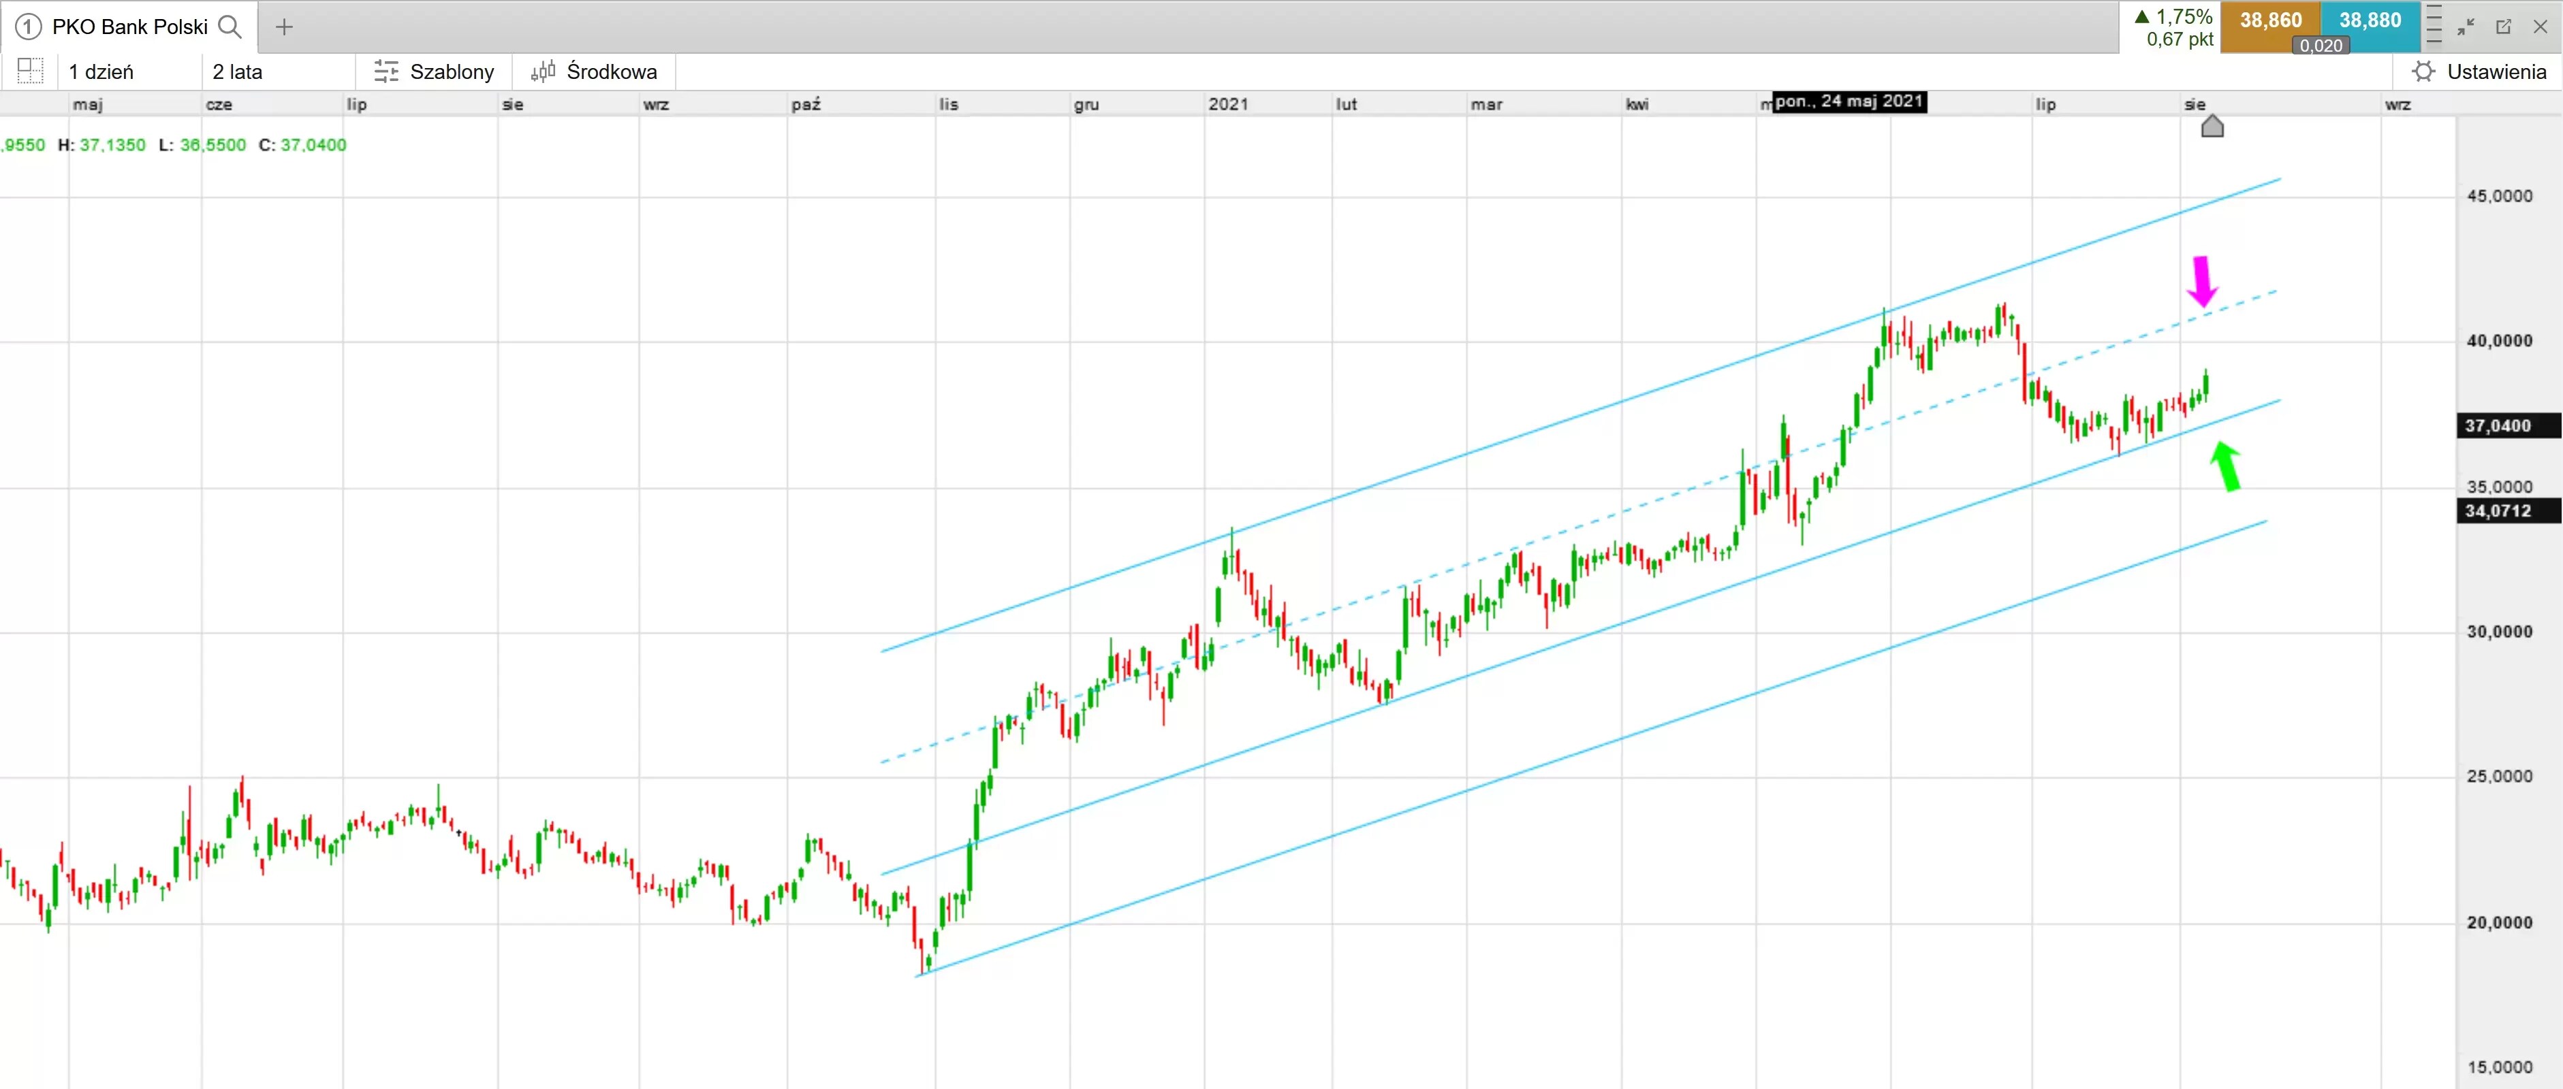The height and width of the screenshot is (1089, 2563).
Task: Click the 37,0400 price label on axis
Action: pos(2498,425)
